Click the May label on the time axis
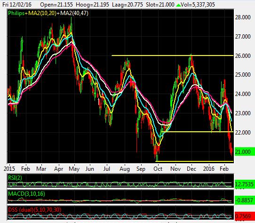 pyautogui.click(x=74, y=169)
